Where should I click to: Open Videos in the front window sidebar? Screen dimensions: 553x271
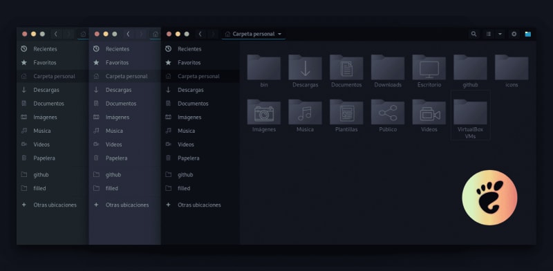point(200,144)
